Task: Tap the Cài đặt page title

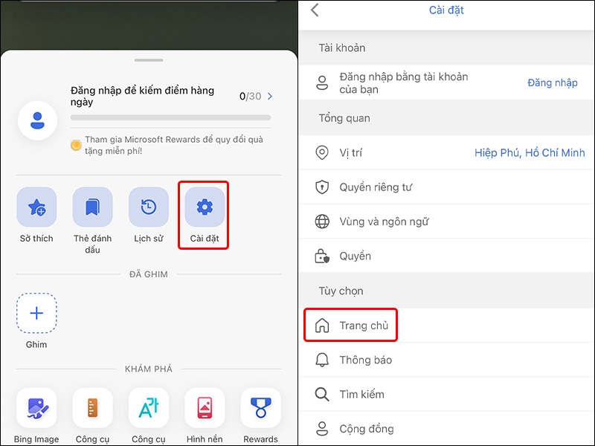Action: [446, 10]
